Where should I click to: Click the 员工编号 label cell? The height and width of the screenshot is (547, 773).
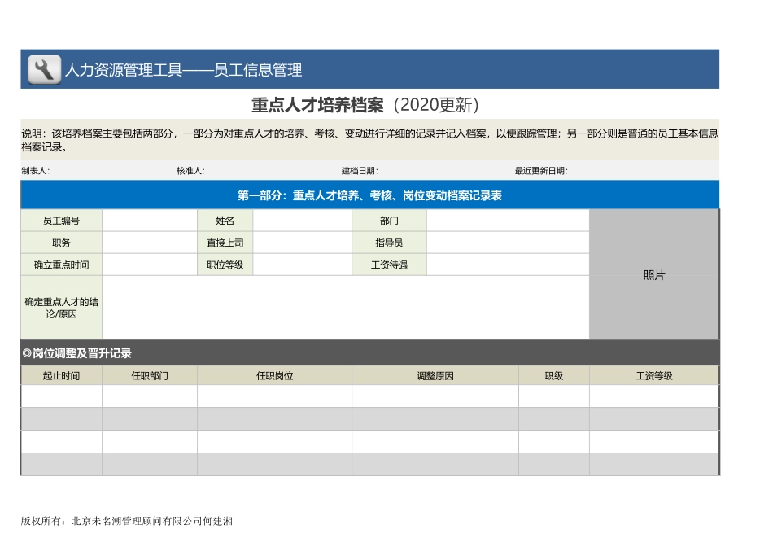[x=59, y=220]
